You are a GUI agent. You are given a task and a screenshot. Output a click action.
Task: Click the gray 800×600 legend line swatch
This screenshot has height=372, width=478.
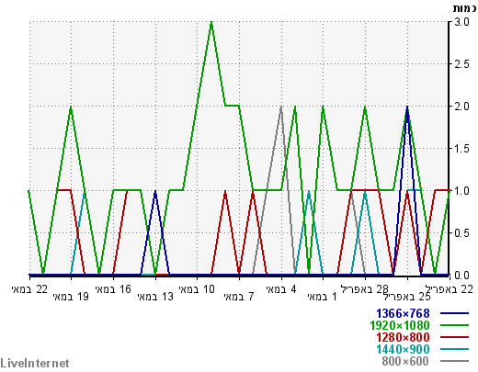point(455,361)
